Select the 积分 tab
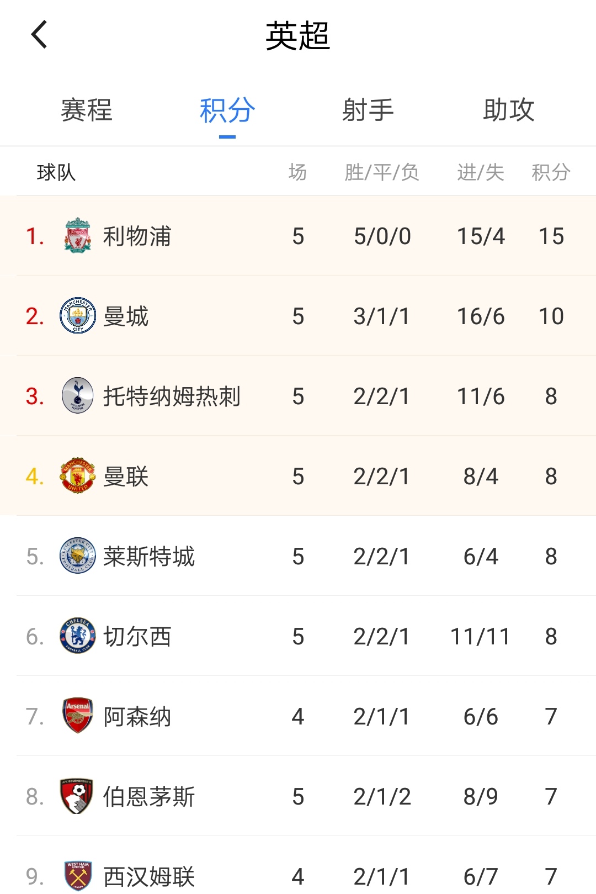Image resolution: width=596 pixels, height=894 pixels. (227, 110)
